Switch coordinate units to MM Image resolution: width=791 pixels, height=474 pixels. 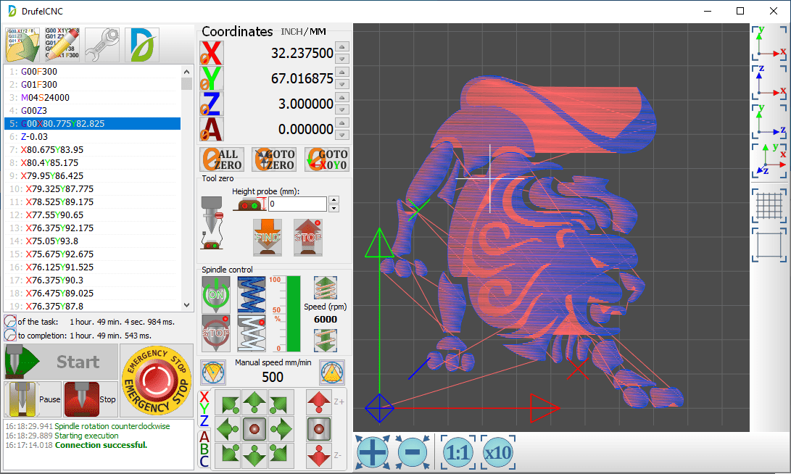coord(318,32)
